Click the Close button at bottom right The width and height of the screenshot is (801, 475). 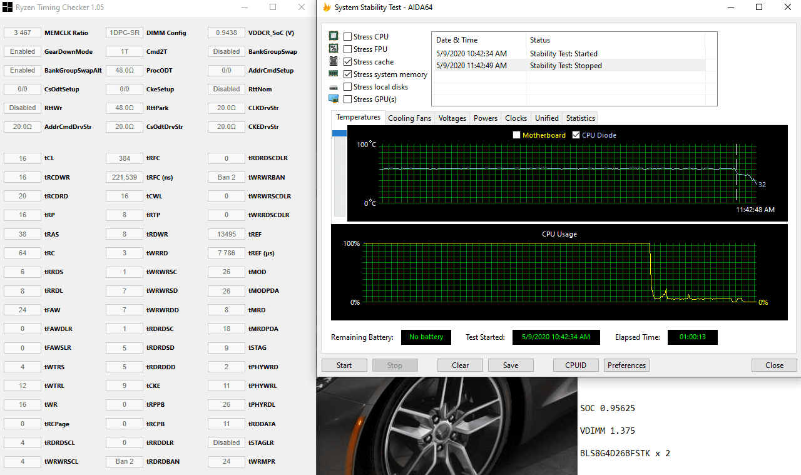774,365
